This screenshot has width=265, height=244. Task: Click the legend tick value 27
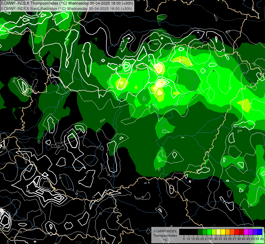click(207, 239)
